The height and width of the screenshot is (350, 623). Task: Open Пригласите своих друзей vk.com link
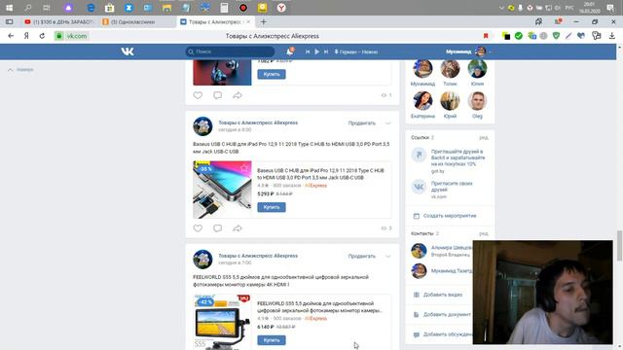click(x=452, y=187)
